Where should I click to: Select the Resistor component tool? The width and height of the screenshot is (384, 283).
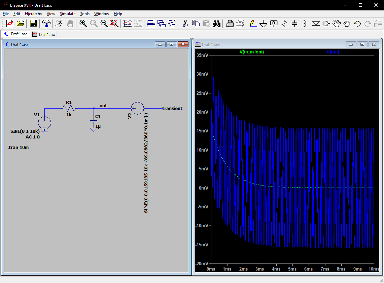[284, 24]
